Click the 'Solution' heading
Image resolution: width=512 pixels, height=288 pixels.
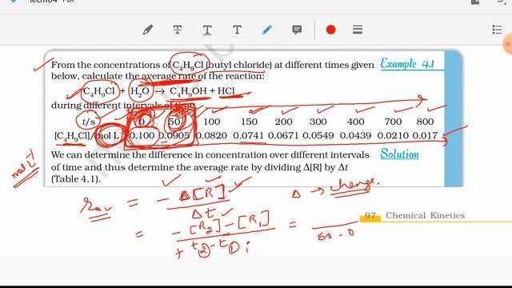point(399,154)
